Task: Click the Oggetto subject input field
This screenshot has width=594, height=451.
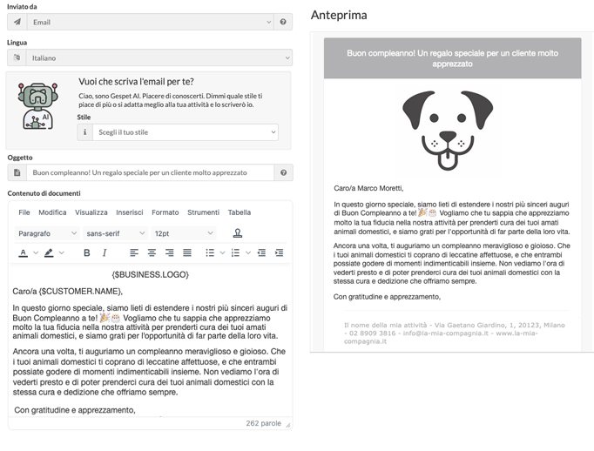Action: point(150,172)
